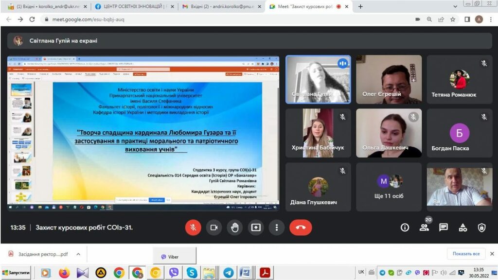Open the in-call chat panel
The width and height of the screenshot is (498, 280).
[x=444, y=227]
